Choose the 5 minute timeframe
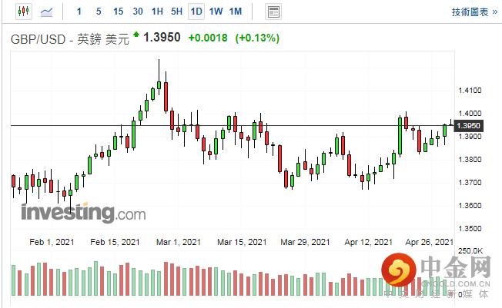This screenshot has height=308, width=502. 99,12
